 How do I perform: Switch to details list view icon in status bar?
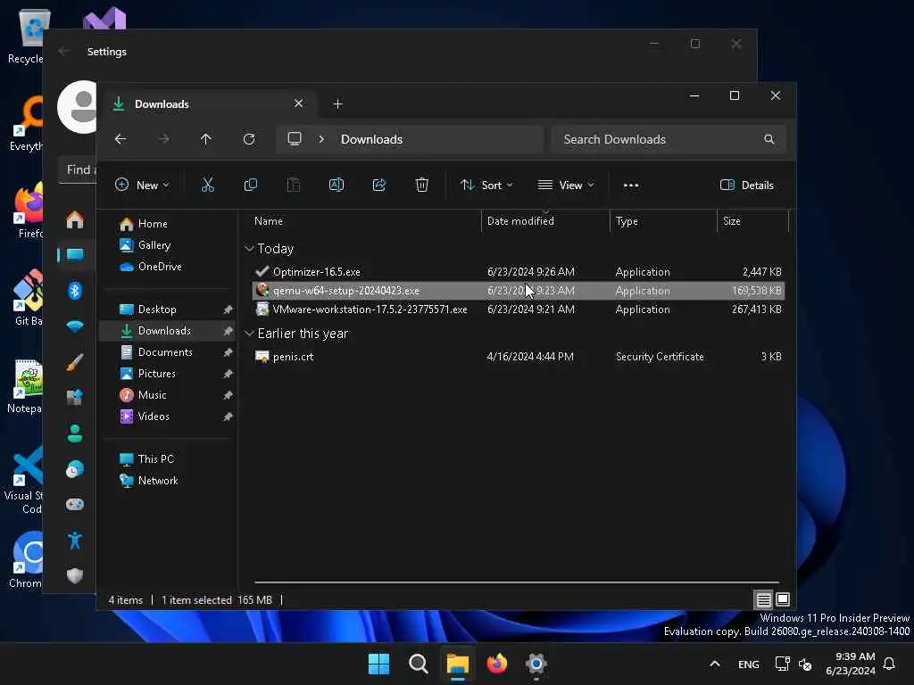764,599
